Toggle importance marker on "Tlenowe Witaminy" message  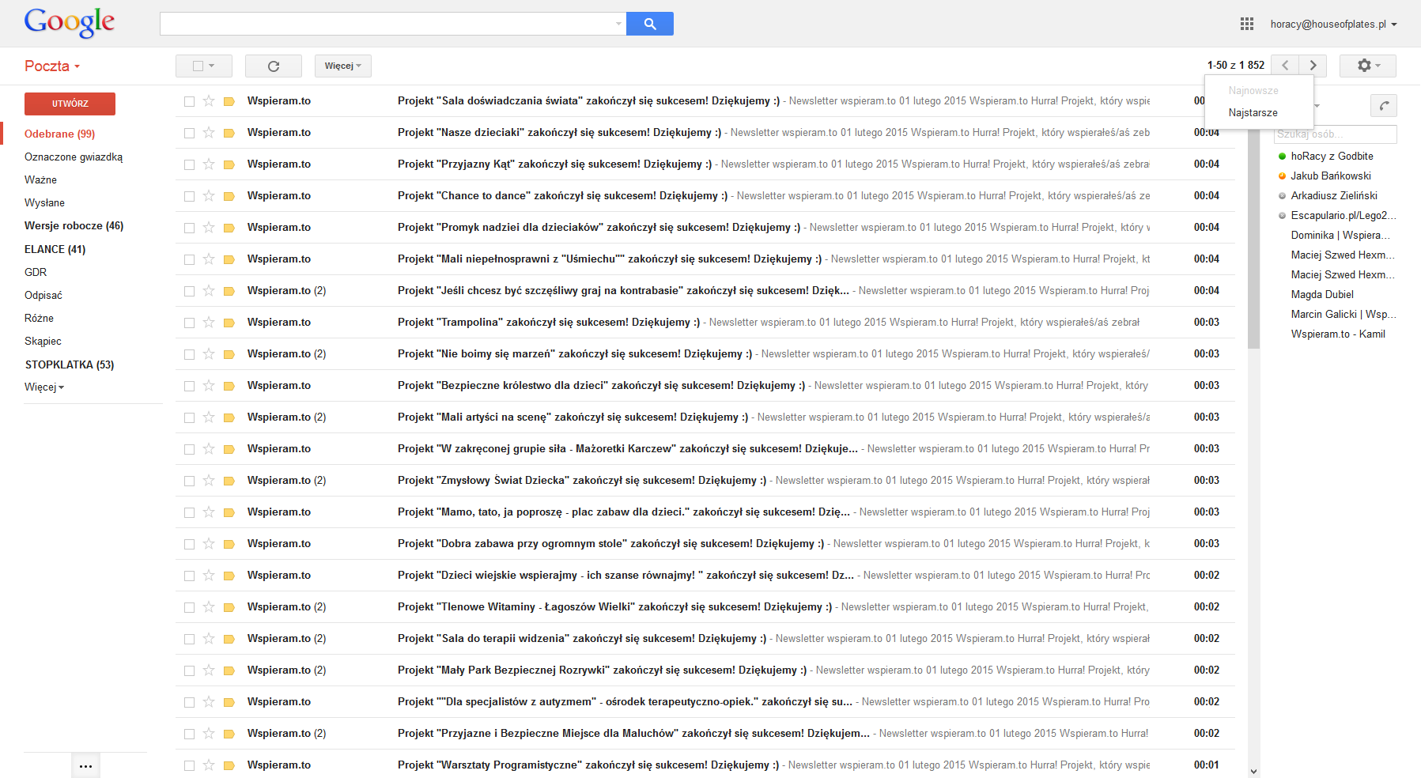pyautogui.click(x=229, y=607)
